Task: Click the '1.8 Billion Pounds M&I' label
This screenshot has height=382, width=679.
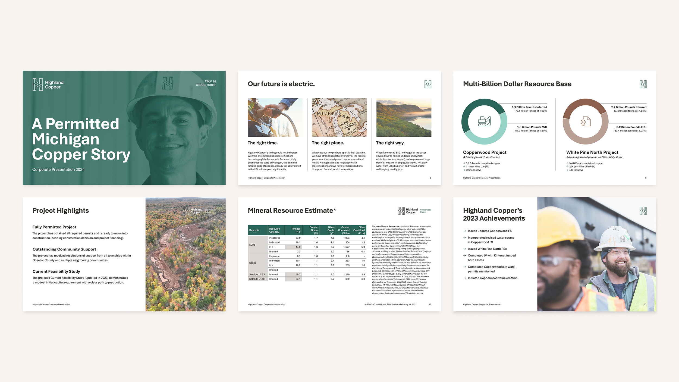Action: (x=532, y=127)
